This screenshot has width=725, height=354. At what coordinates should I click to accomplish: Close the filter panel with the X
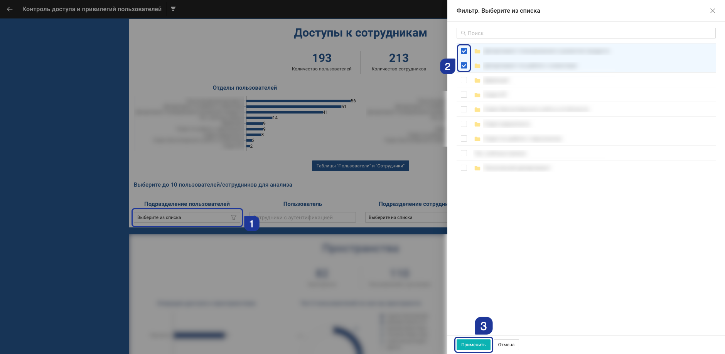(712, 11)
